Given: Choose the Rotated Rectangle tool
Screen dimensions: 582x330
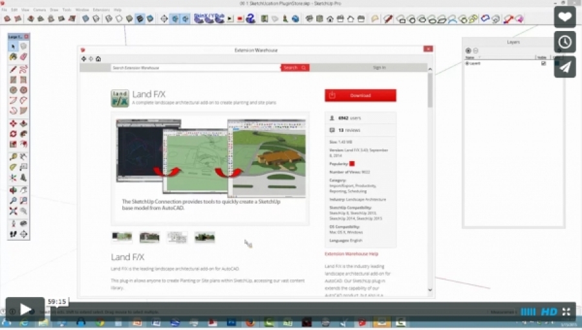Looking at the screenshot, I should [23, 80].
